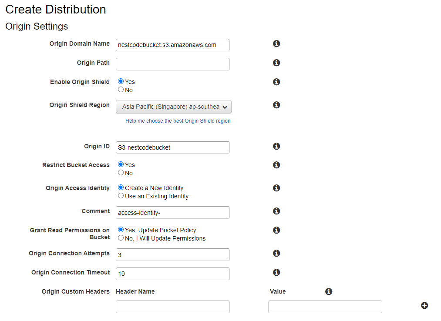Focus the access-identity Comment field
This screenshot has width=441, height=321.
point(173,212)
